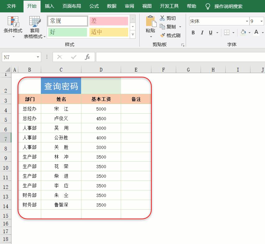Toggle italic formatting
265x244 pixels.
(202, 32)
